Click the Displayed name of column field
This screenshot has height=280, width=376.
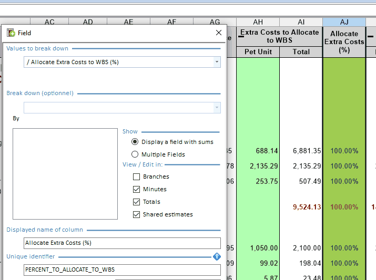click(122, 243)
